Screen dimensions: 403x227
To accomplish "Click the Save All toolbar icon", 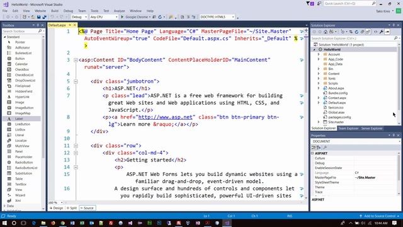I will (44, 17).
